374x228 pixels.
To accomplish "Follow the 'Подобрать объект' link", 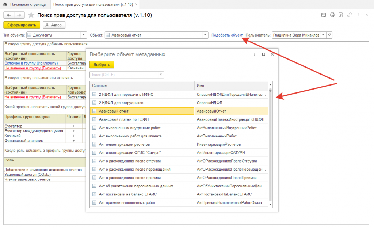I will coord(227,35).
